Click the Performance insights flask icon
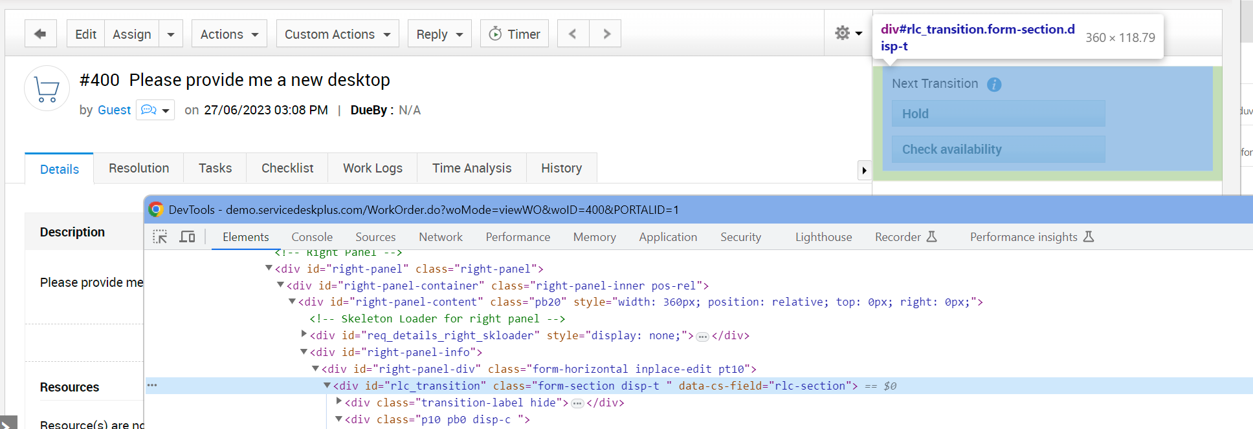 (1089, 236)
